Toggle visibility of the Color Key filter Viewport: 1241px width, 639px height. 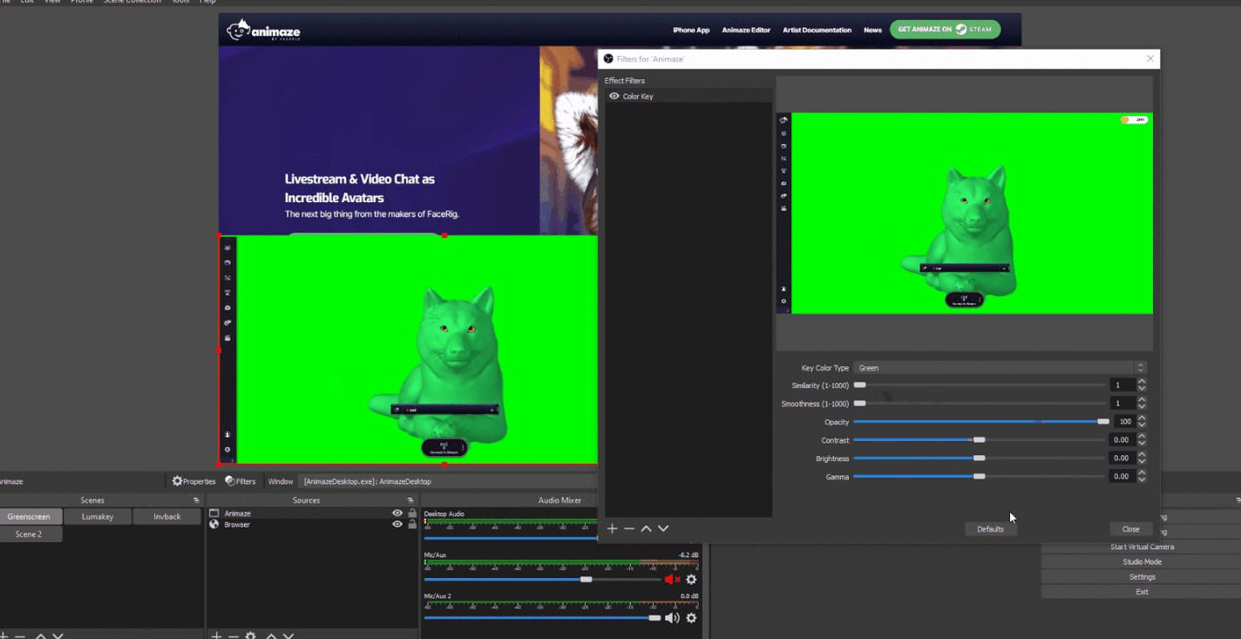click(614, 96)
